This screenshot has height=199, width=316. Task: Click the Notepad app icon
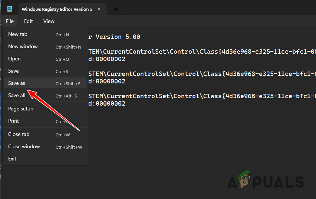click(x=10, y=9)
